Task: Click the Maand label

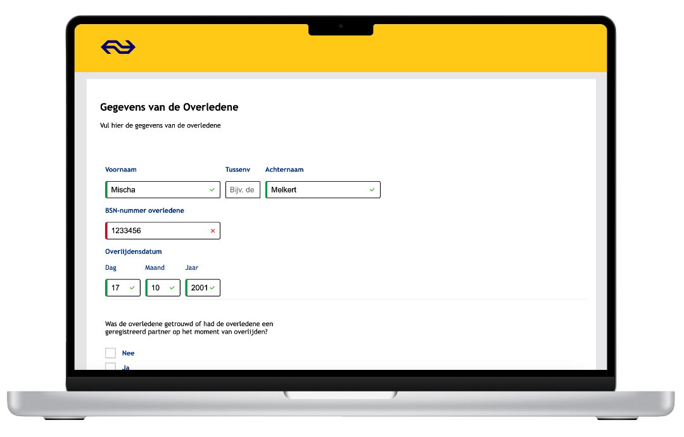Action: pos(155,268)
